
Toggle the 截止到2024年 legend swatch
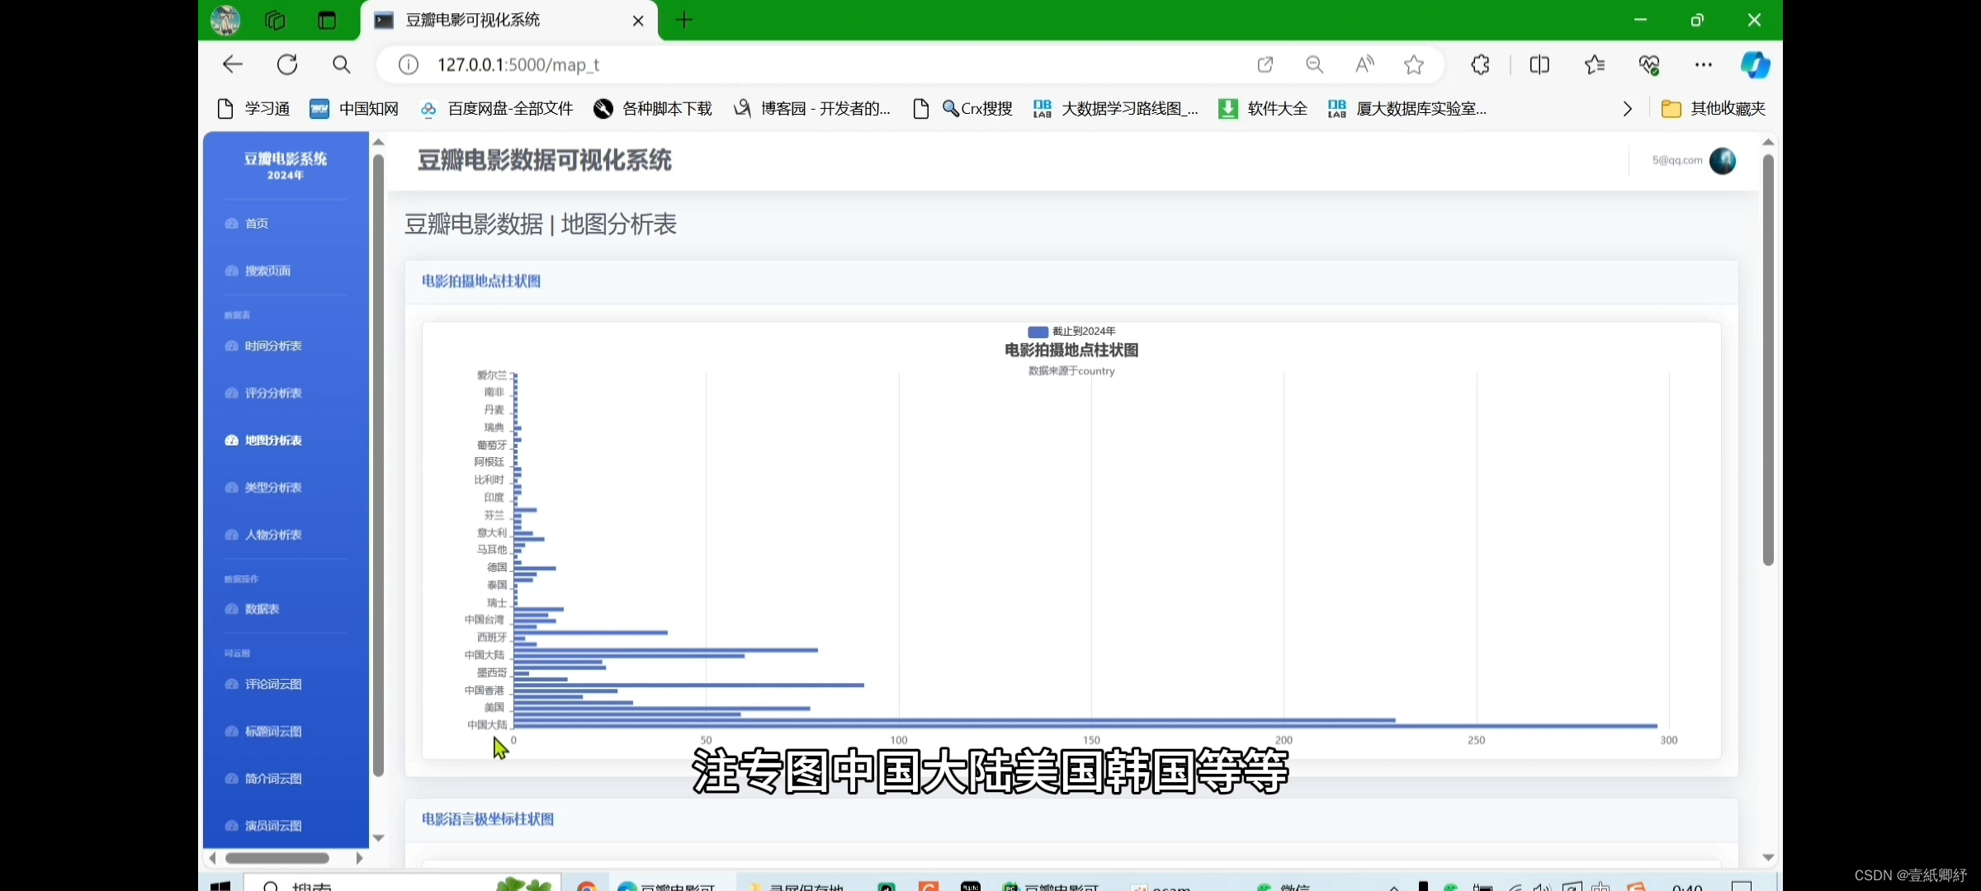click(x=1038, y=332)
